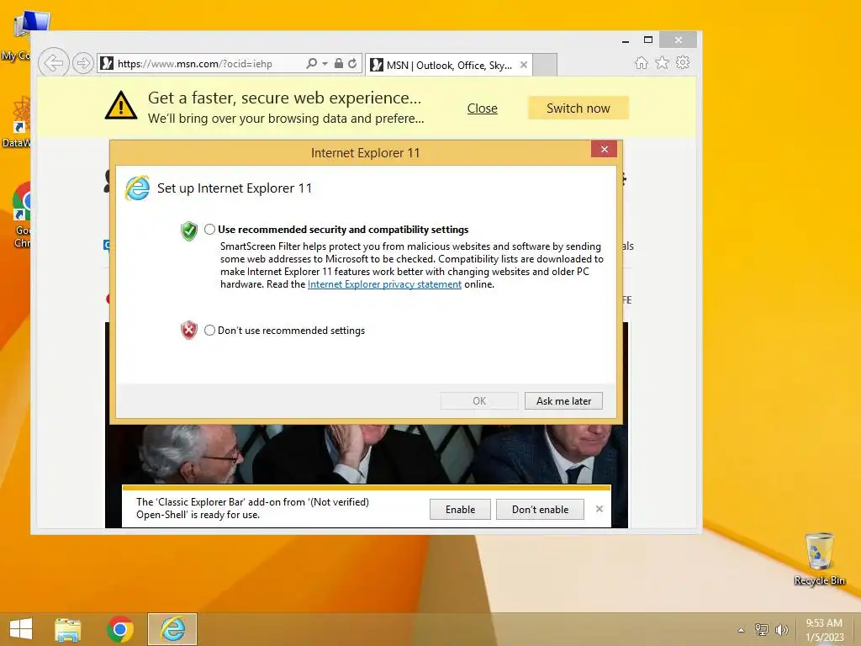The image size is (861, 646).
Task: Launch Google Chrome from the taskbar
Action: (x=120, y=629)
